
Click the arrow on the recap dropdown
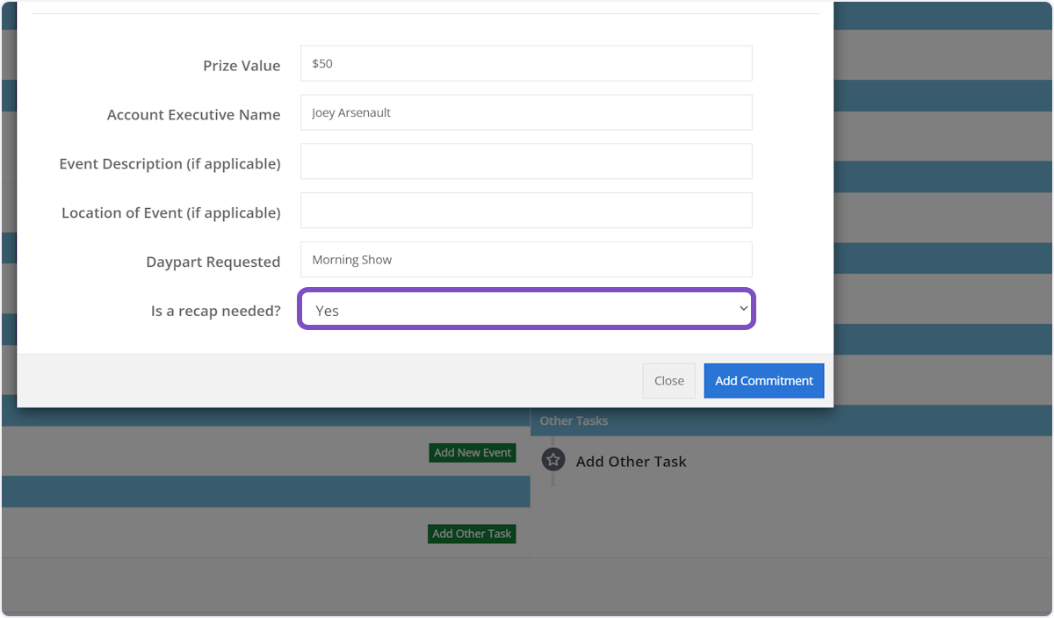[743, 309]
